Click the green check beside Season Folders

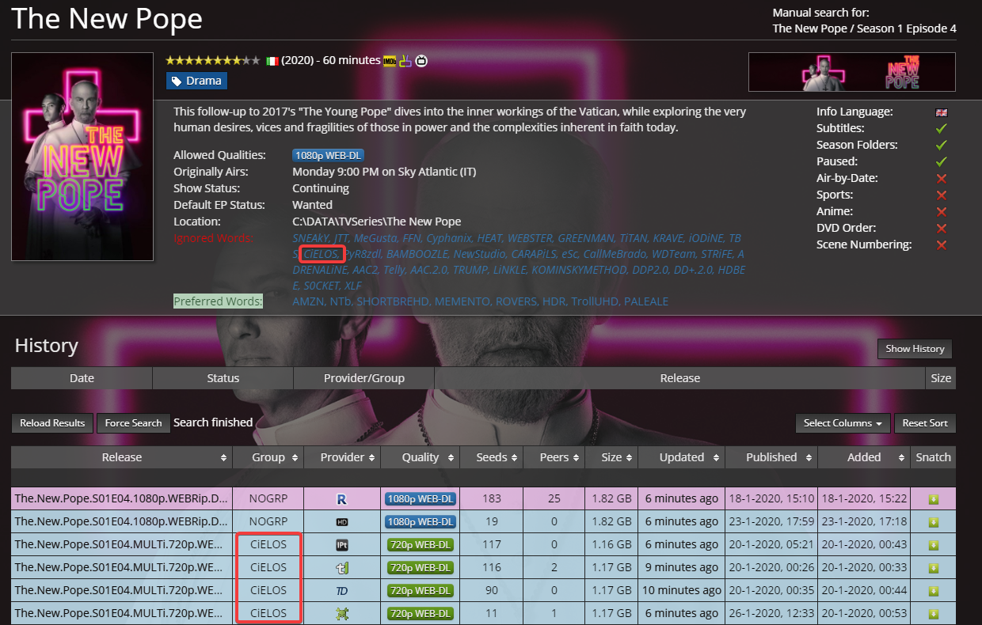click(942, 145)
